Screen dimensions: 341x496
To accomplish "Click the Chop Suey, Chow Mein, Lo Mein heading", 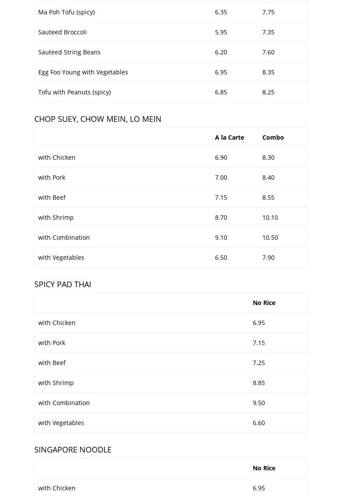I will [98, 119].
